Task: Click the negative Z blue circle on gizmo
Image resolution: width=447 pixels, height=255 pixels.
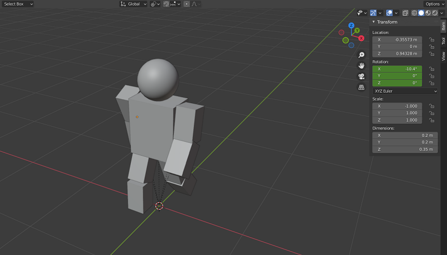Action: (351, 45)
